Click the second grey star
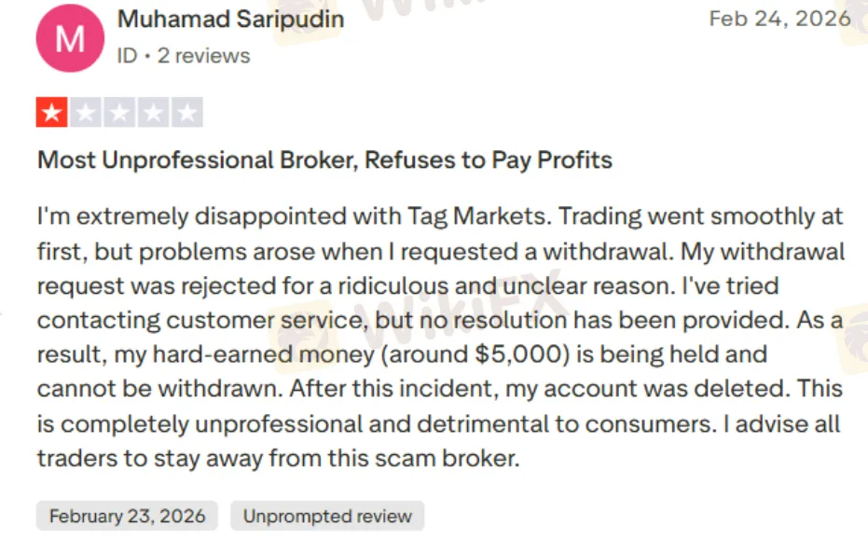Screen dimensions: 868x540 (86, 113)
